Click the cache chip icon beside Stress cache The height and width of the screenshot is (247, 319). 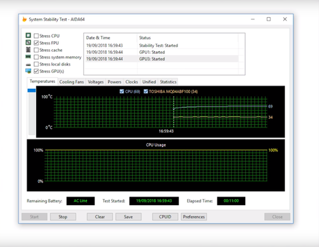(28, 50)
